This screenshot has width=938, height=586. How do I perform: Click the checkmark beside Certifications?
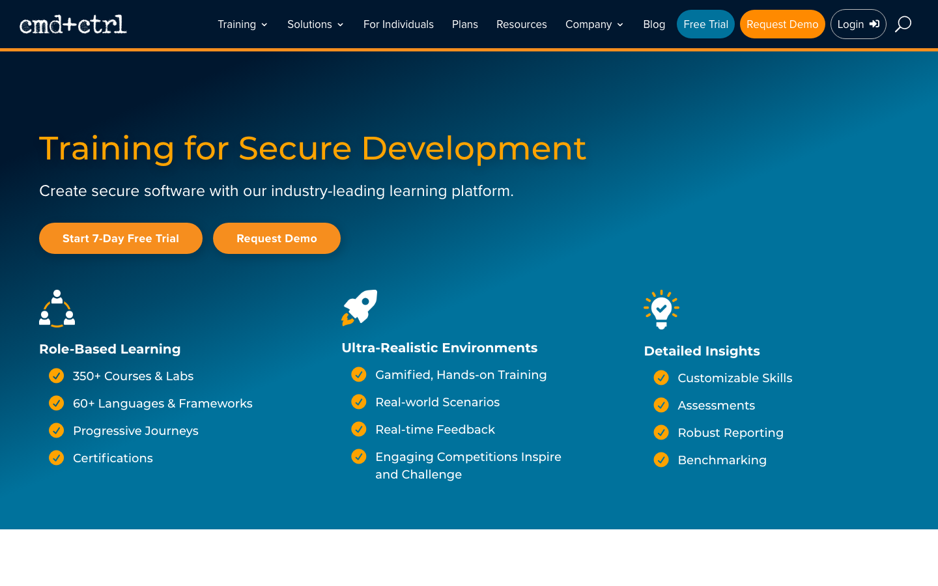pos(56,458)
